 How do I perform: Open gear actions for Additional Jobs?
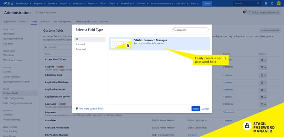click(x=263, y=76)
